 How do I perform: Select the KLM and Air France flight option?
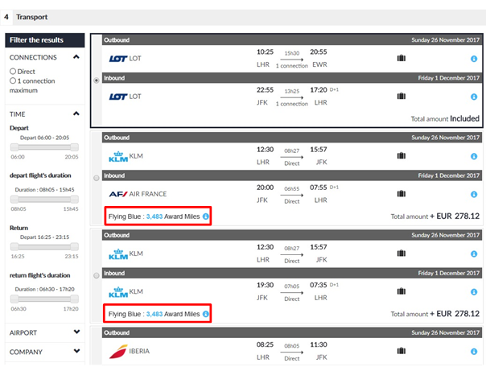point(97,176)
